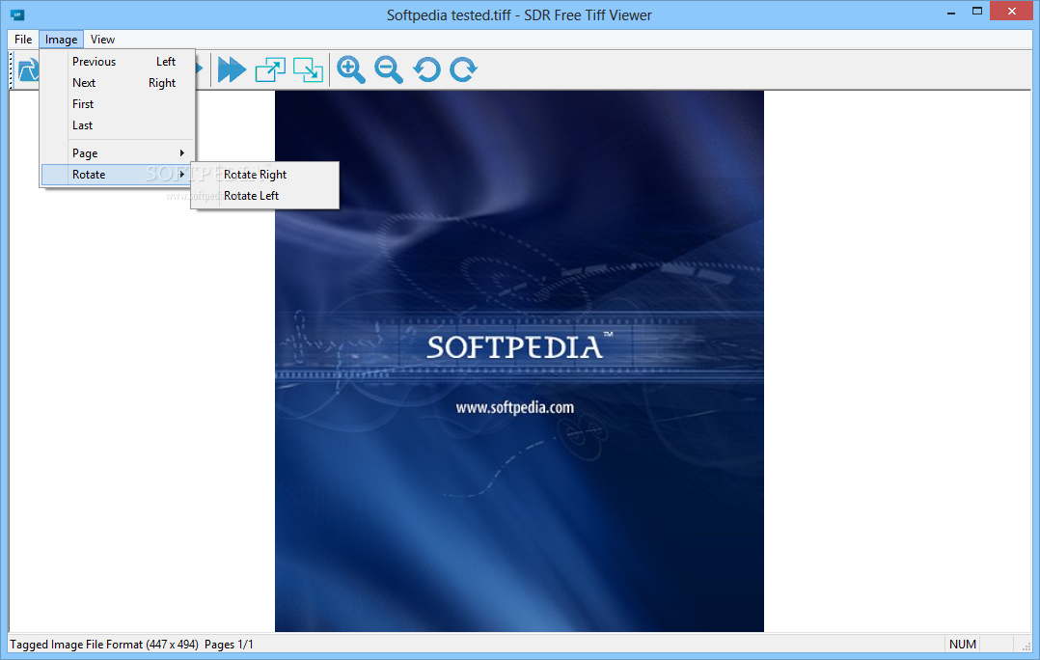Viewport: 1040px width, 660px height.
Task: Select Last in the Image menu
Action: (118, 125)
